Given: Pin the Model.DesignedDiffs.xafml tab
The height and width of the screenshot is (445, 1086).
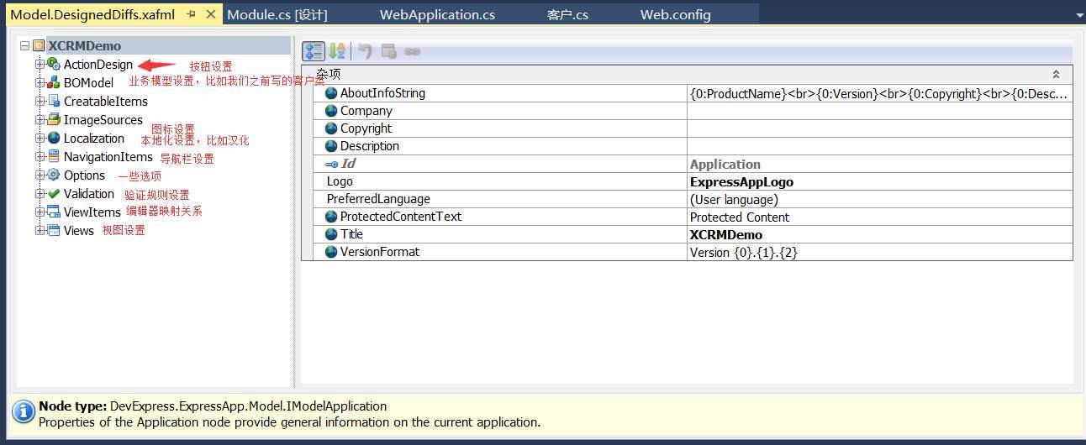Looking at the screenshot, I should click(x=191, y=14).
